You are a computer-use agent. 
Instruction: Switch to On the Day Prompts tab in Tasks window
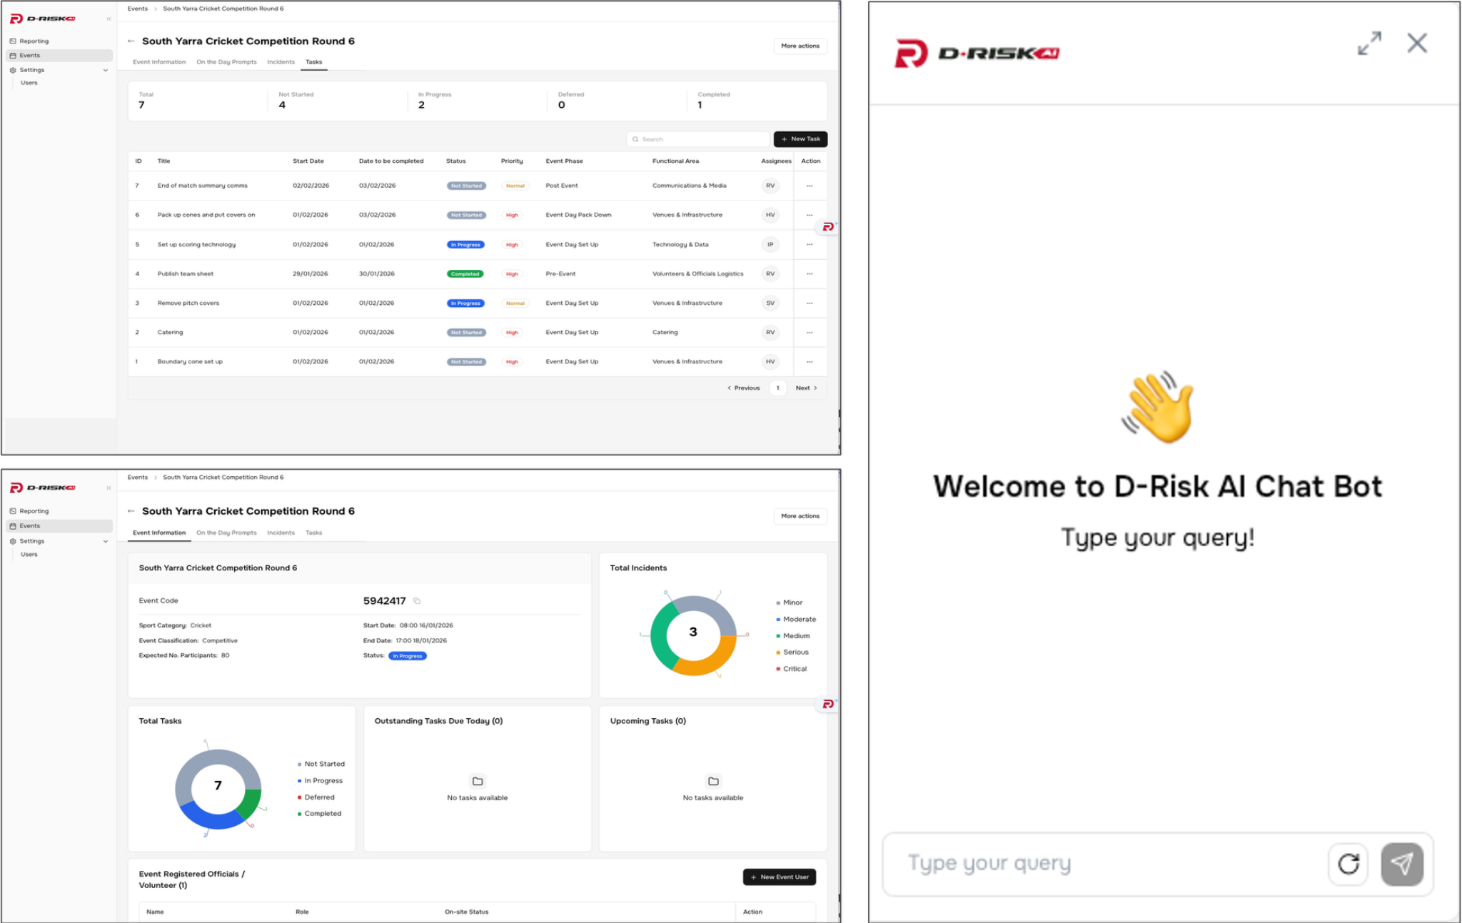(226, 62)
